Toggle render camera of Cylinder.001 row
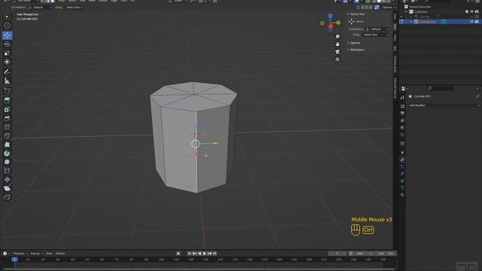 [477, 22]
